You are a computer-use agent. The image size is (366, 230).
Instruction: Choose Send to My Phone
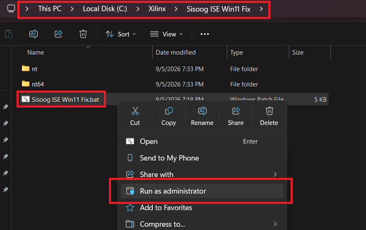pyautogui.click(x=202, y=158)
